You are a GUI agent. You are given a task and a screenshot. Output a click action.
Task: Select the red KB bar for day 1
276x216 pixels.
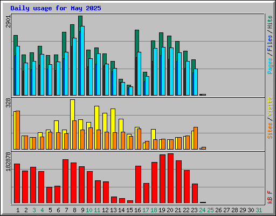(x=17, y=184)
